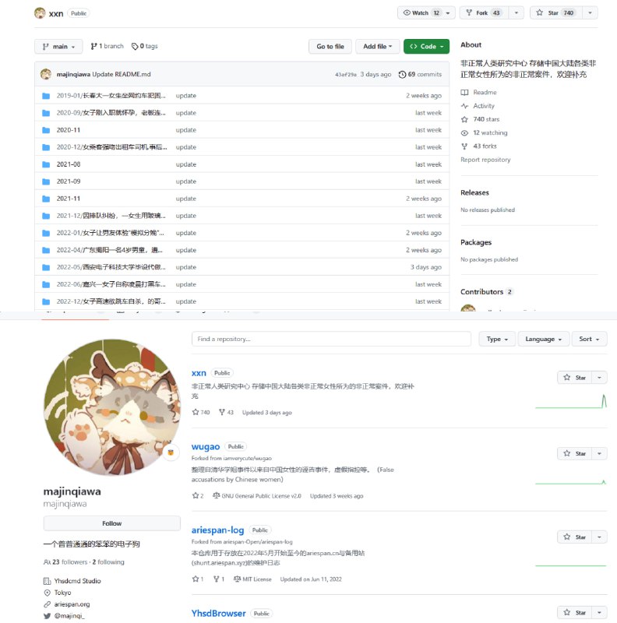The image size is (617, 623).
Task: Open the ariespan.org website link
Action: tap(72, 604)
